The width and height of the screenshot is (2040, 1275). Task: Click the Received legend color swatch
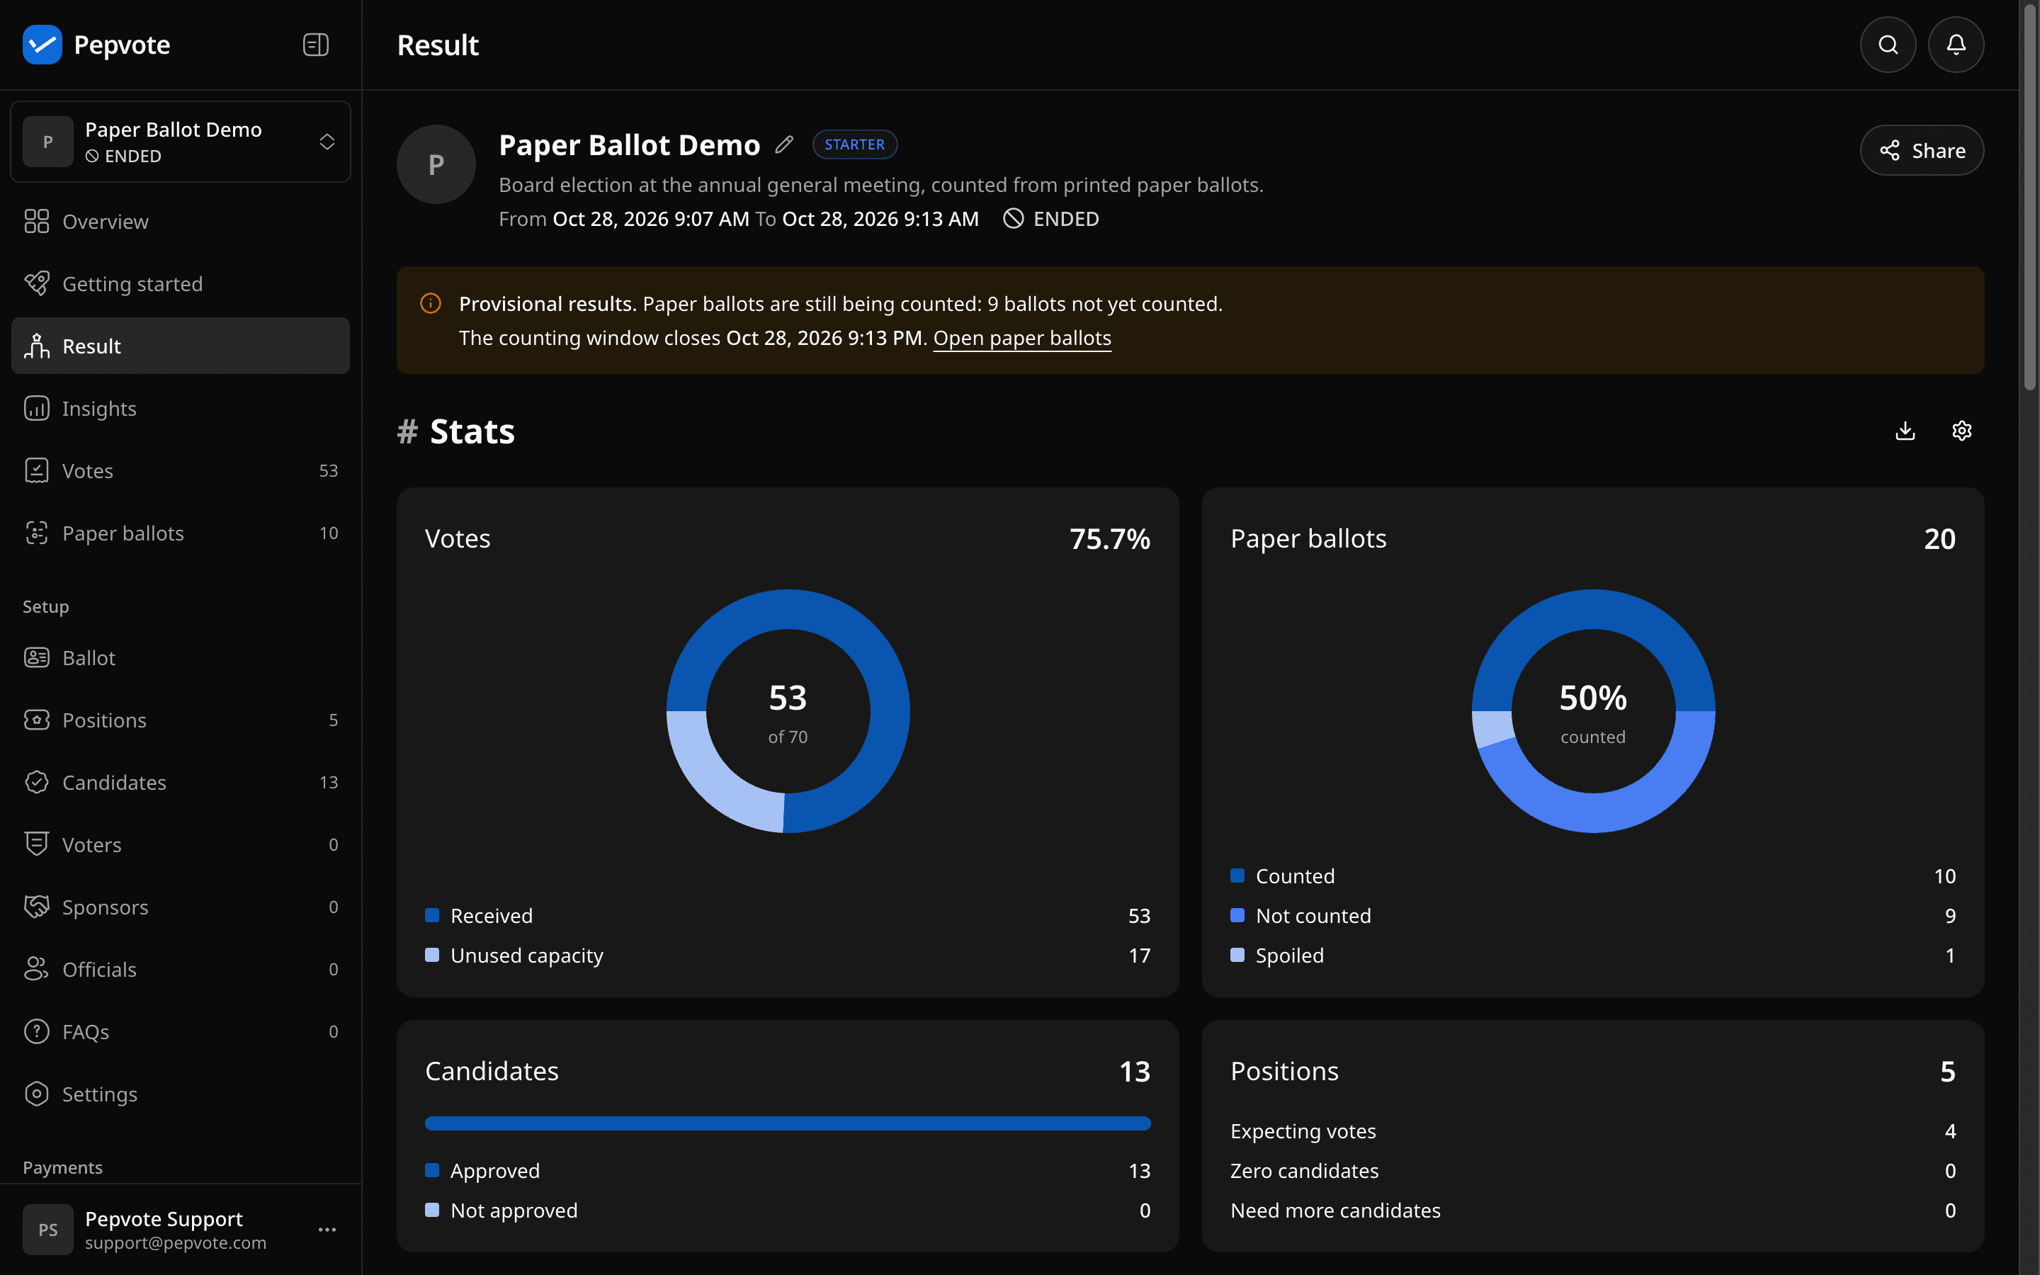[x=431, y=916]
